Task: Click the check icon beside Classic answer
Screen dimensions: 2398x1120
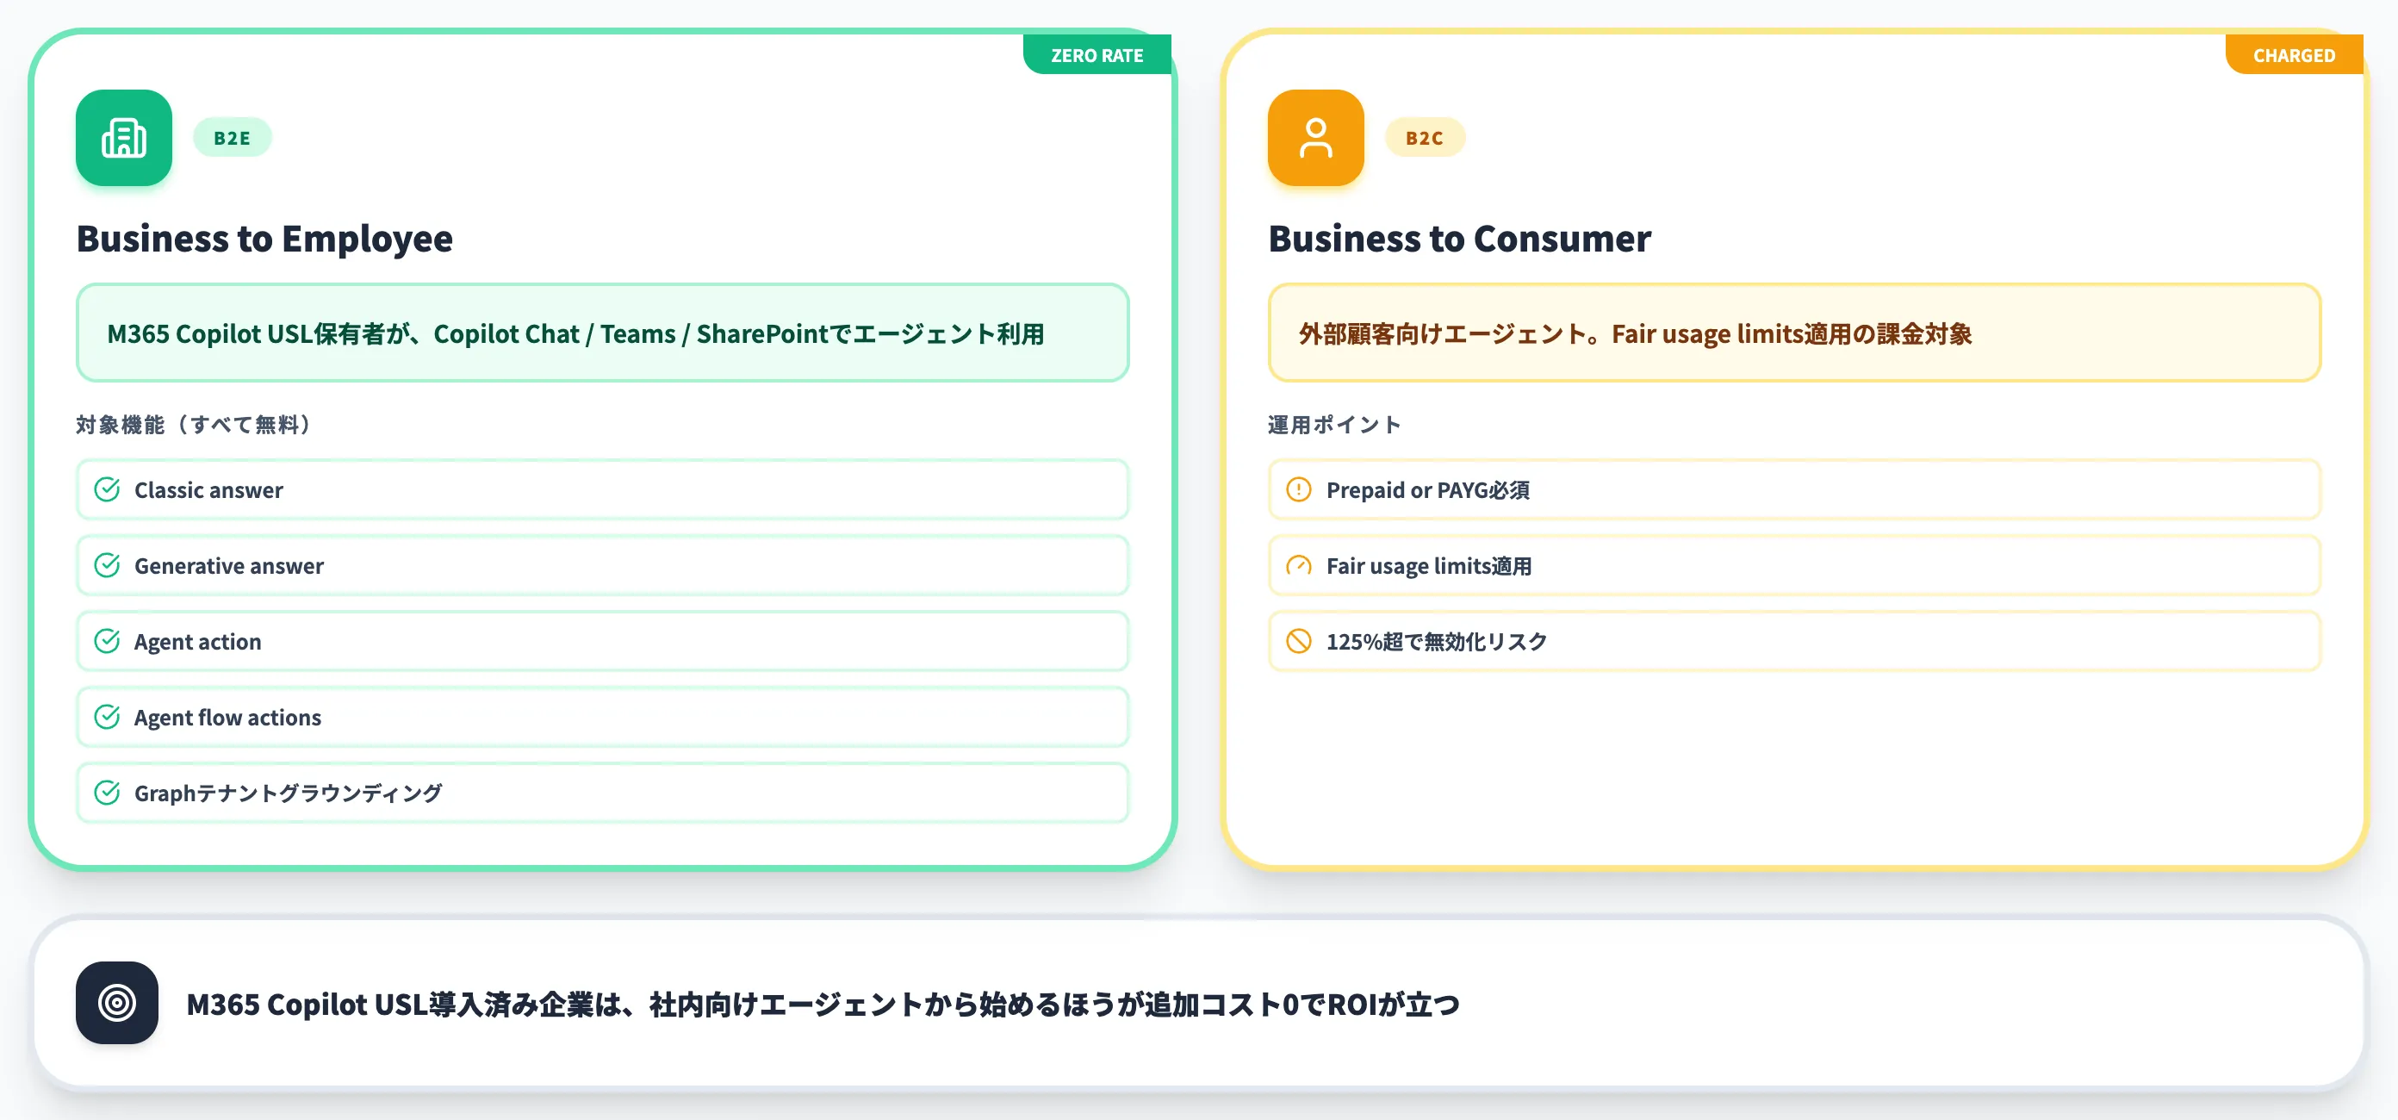Action: pyautogui.click(x=107, y=489)
